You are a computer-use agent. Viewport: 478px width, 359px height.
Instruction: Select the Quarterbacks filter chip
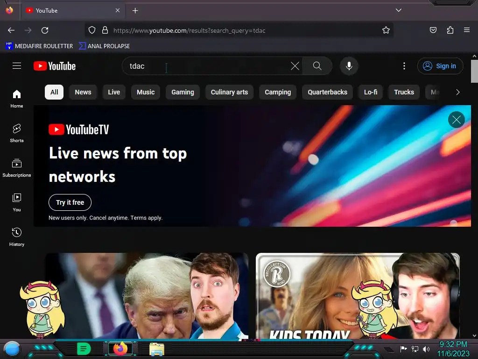point(327,92)
